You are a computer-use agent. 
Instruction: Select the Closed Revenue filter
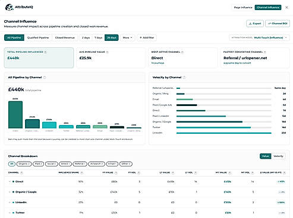coord(65,37)
